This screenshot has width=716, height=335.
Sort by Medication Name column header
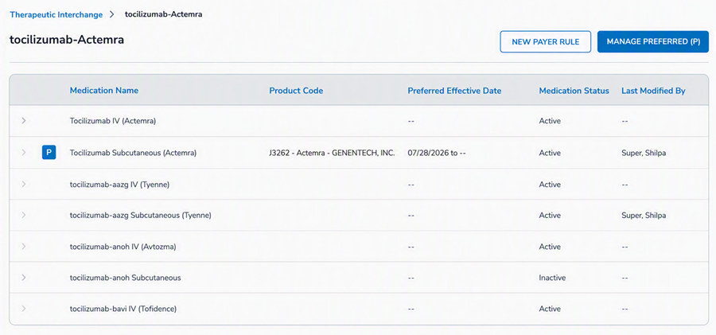click(104, 91)
